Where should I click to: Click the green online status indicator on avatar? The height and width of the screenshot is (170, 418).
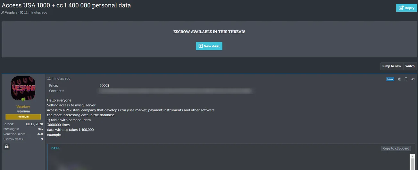click(23, 100)
